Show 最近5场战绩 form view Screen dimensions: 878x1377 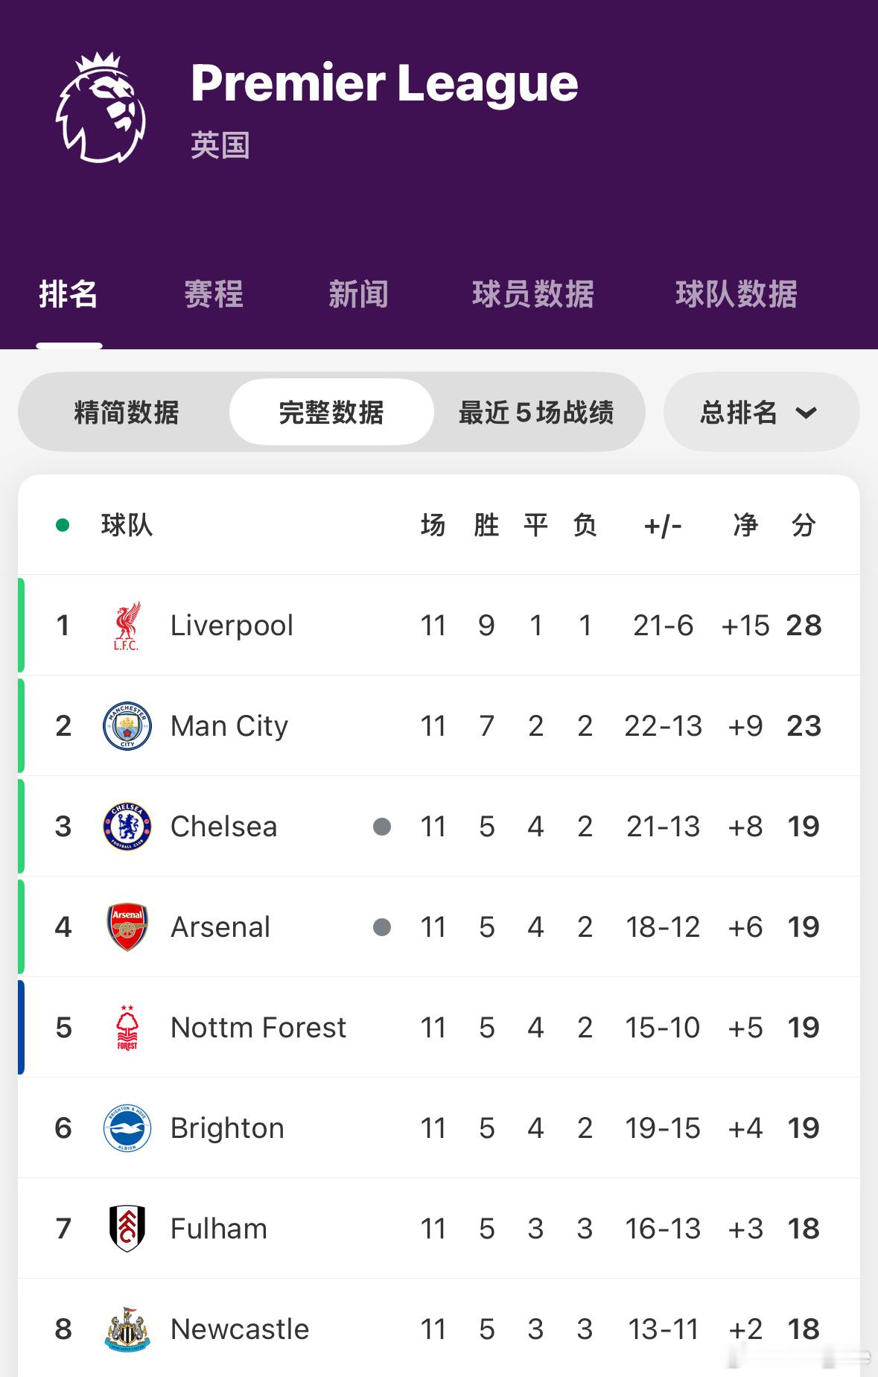coord(536,412)
